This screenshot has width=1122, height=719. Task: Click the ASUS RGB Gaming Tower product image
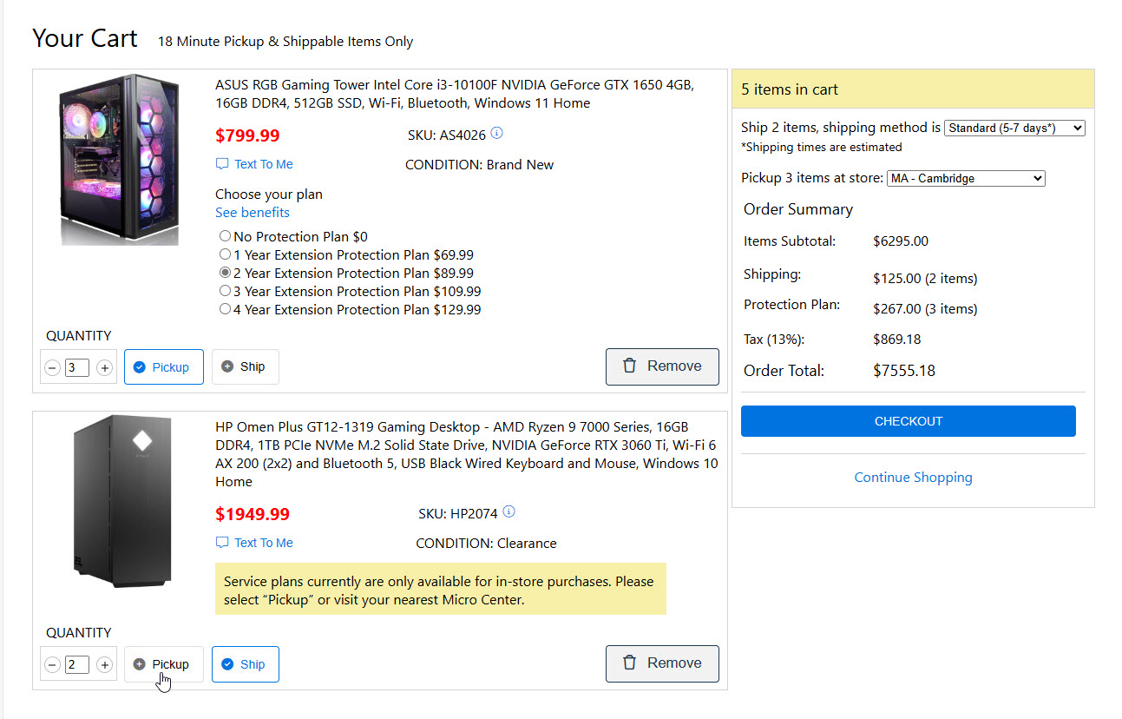click(120, 159)
